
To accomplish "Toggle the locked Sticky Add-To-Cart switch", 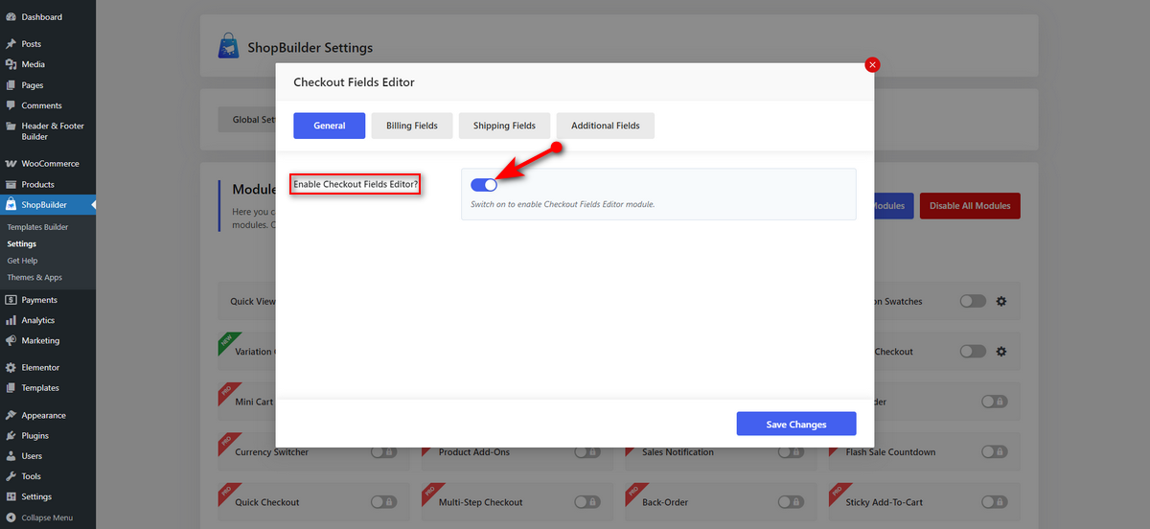I will [x=995, y=502].
